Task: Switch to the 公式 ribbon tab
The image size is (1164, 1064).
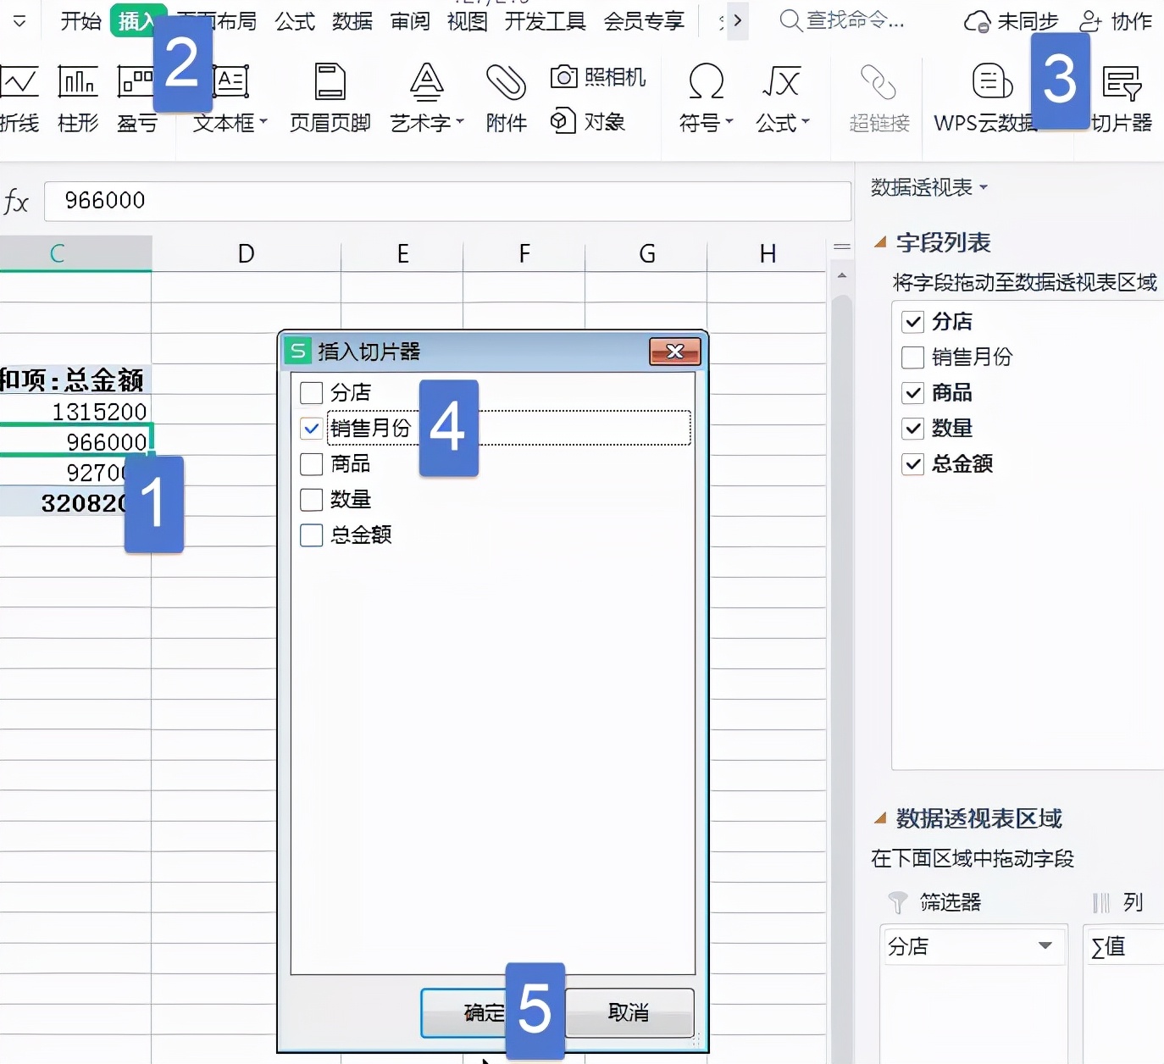Action: coord(295,21)
